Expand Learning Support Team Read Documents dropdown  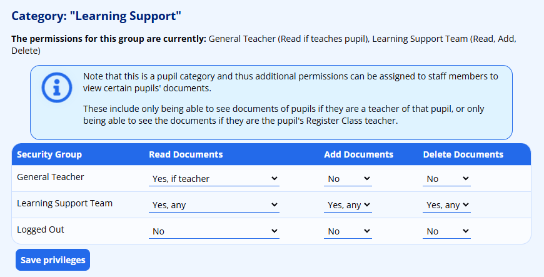coord(214,205)
